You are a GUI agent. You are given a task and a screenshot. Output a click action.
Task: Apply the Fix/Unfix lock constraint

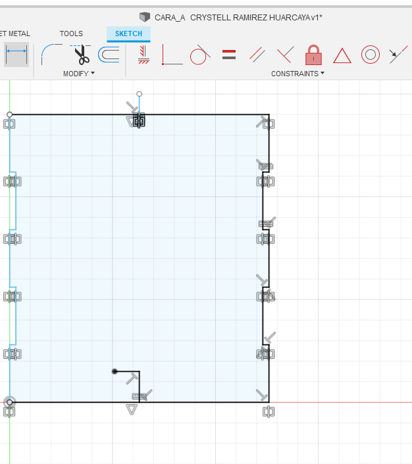pos(313,55)
